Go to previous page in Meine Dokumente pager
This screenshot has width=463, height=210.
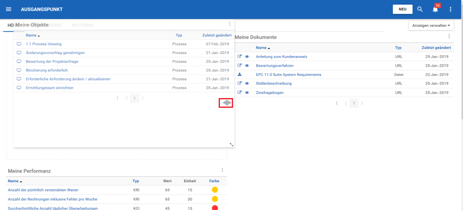pyautogui.click(x=346, y=103)
